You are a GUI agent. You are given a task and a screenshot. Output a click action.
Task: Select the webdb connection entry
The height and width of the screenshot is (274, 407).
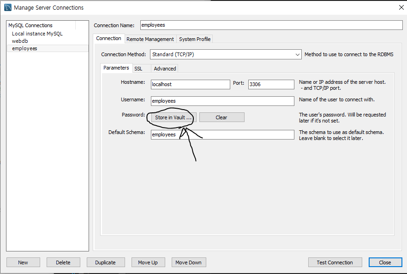20,41
